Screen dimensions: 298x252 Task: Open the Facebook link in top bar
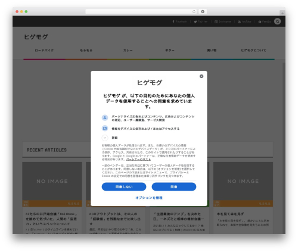click(x=179, y=21)
